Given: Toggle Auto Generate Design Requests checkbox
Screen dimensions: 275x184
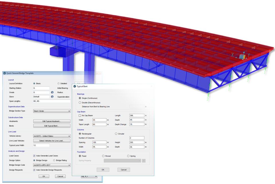Looking at the screenshot, I should pyautogui.click(x=34, y=170).
